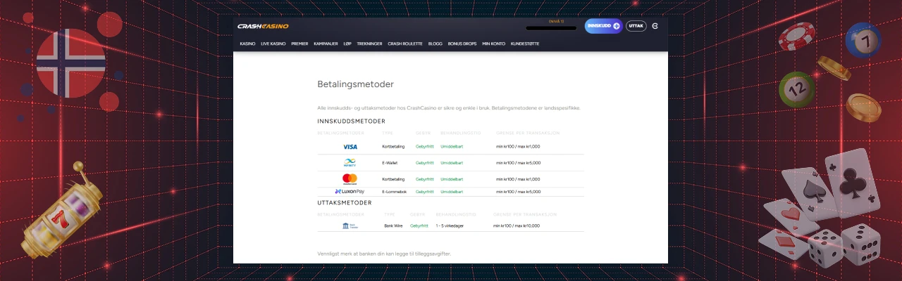
Task: Click the Mastercard logo
Action: click(x=350, y=179)
